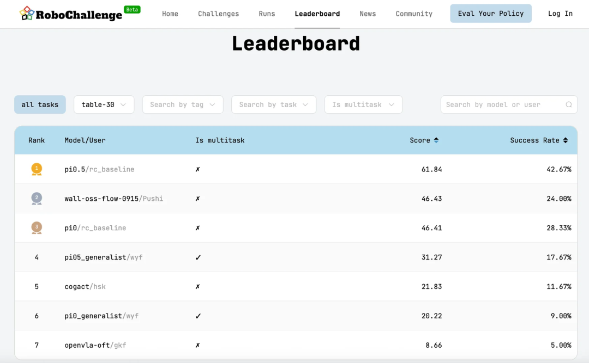The width and height of the screenshot is (589, 363).
Task: Click the multitask checkmark for pi0_generalist
Action: click(x=198, y=316)
